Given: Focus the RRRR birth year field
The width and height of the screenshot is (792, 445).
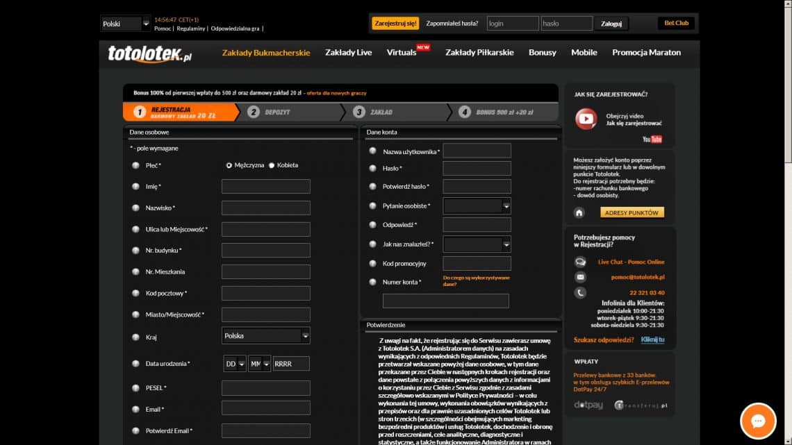Looking at the screenshot, I should click(x=291, y=364).
